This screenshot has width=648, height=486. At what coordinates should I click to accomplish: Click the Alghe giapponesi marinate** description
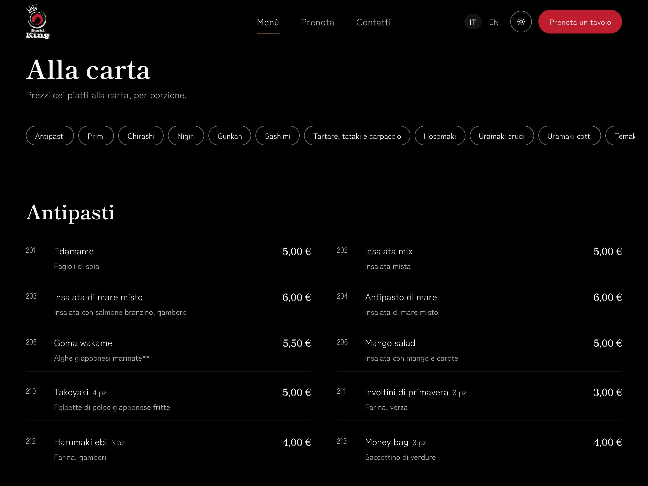tap(102, 358)
